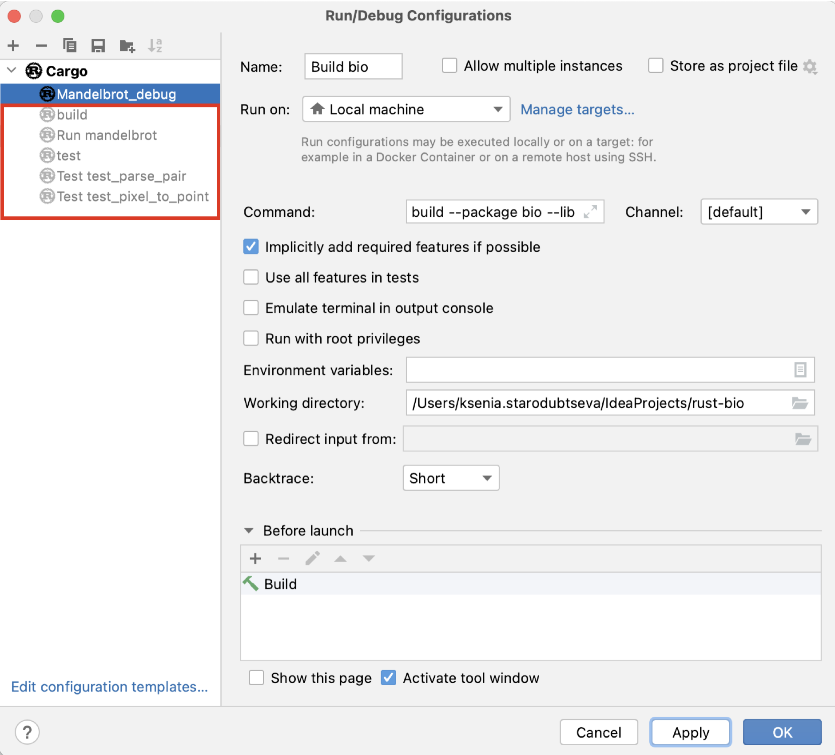Screen dimensions: 835x755
Task: Click the Name input field
Action: 353,67
